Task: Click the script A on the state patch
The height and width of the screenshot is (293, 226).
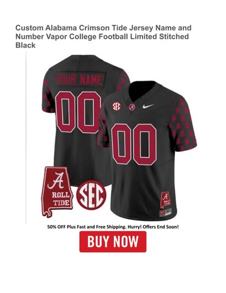Action: point(55,180)
